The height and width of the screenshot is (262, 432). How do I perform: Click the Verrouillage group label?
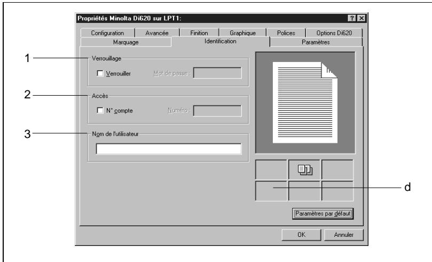pos(106,58)
